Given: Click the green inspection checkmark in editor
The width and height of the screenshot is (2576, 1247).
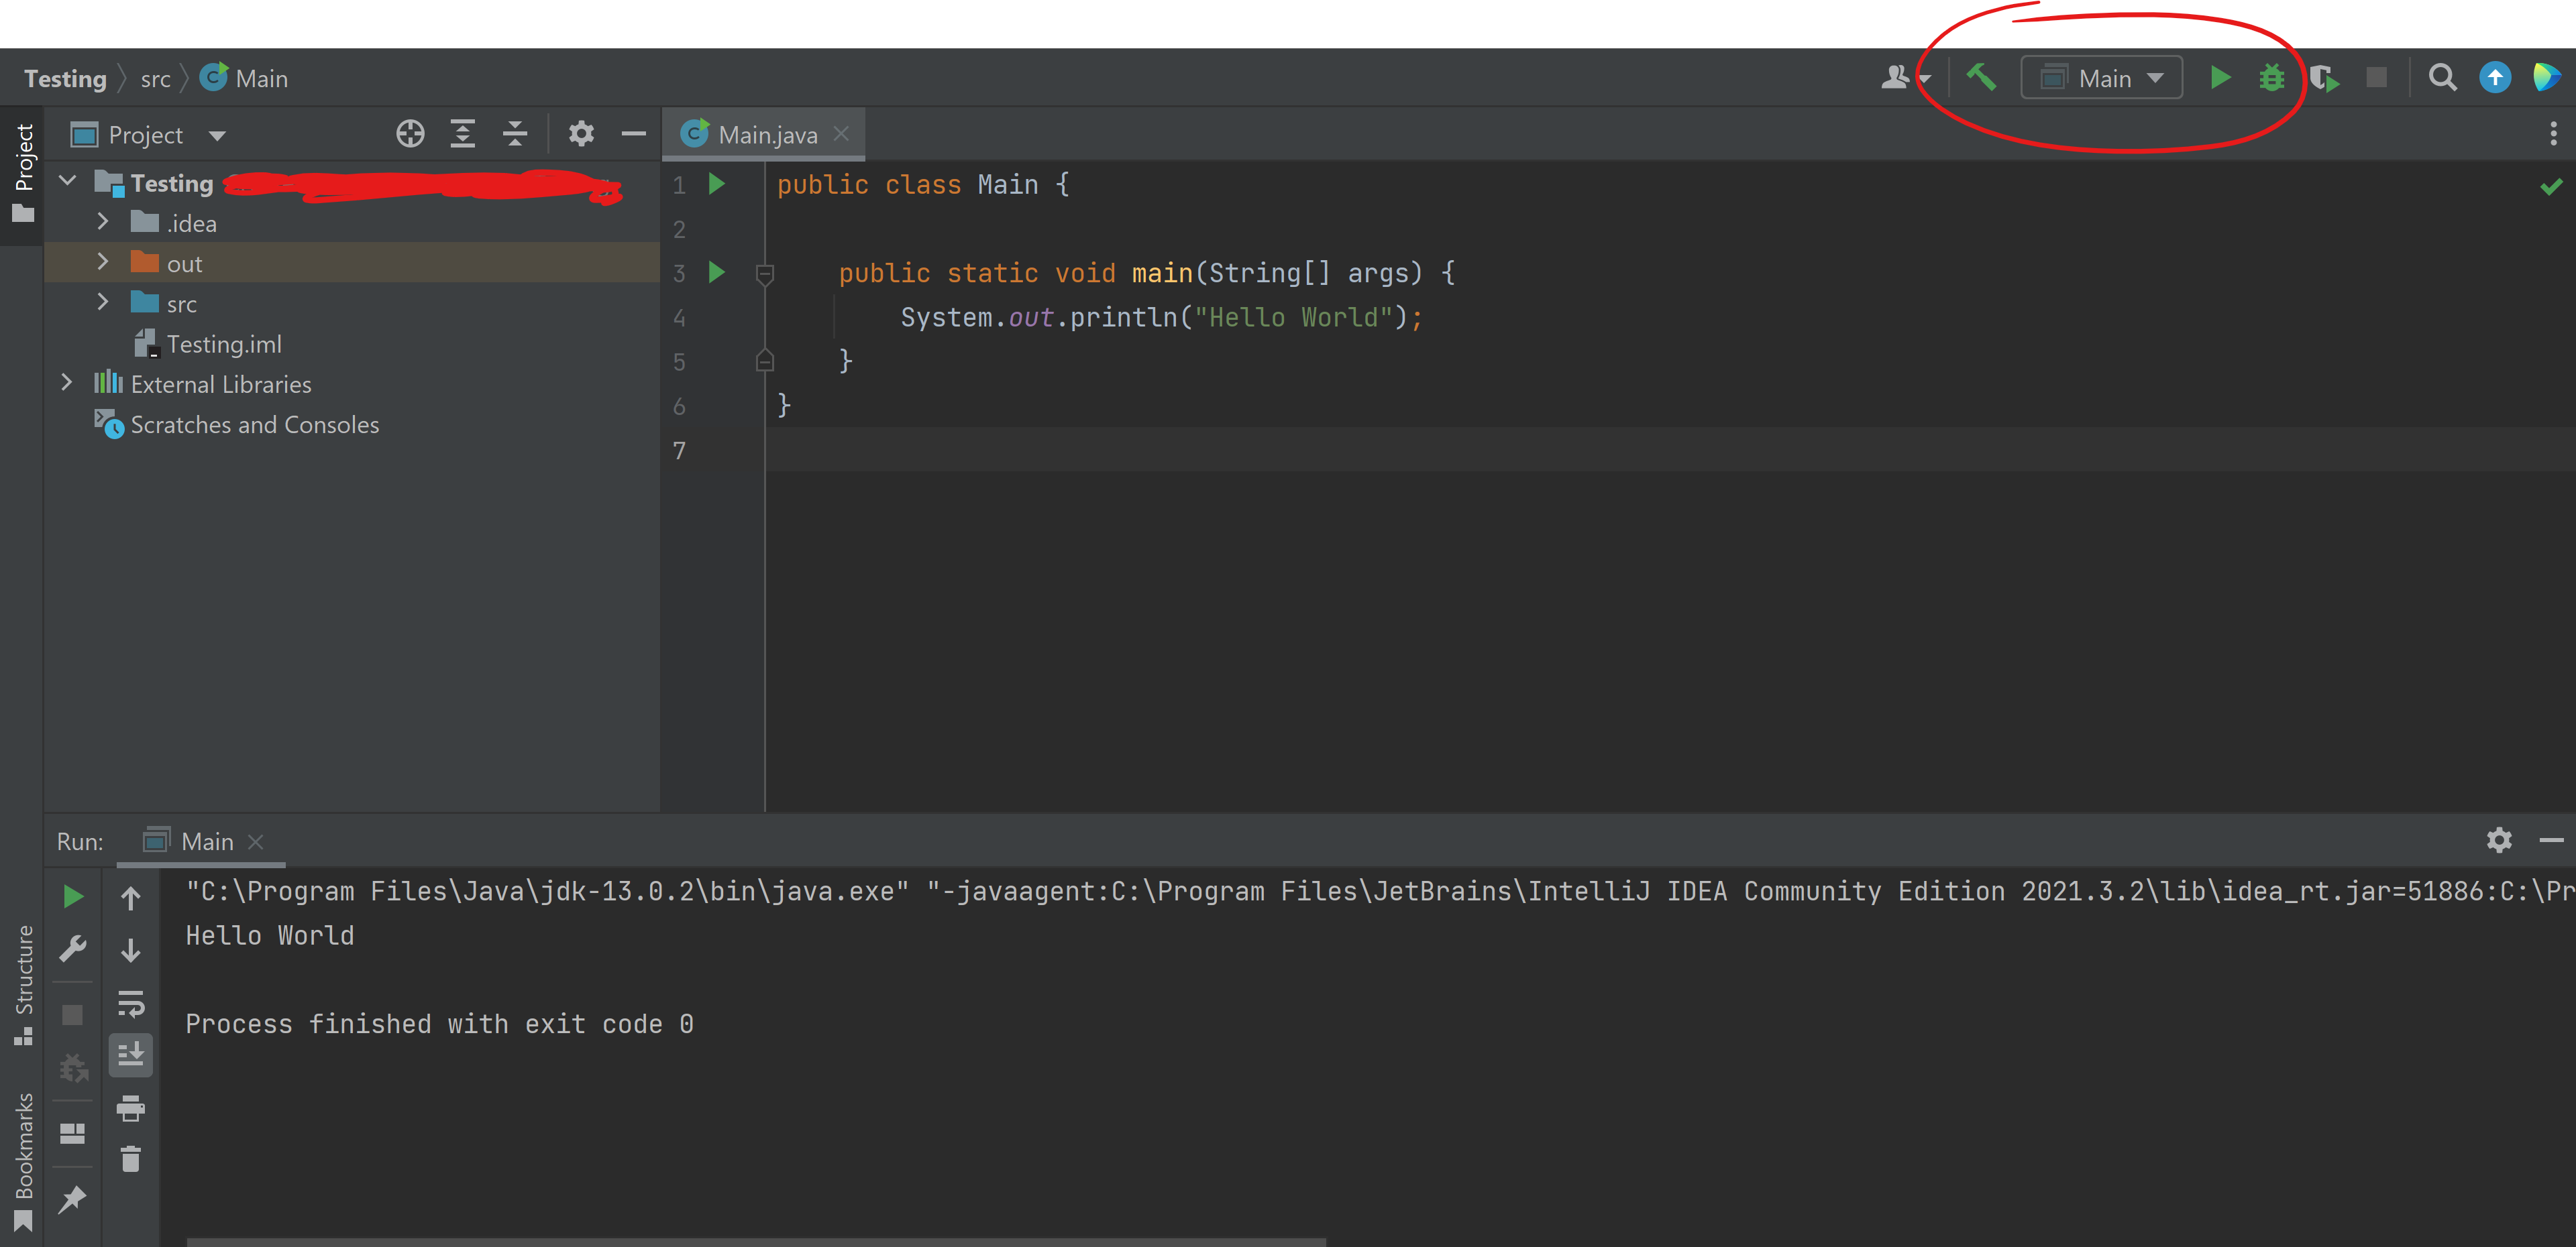Looking at the screenshot, I should (2552, 186).
